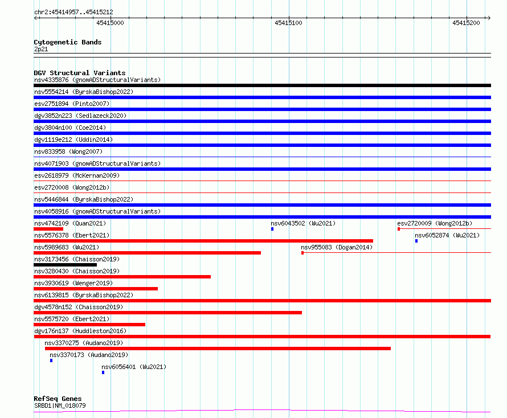This screenshot has height=418, width=507.
Task: Click the 45415000 ruler coordinate
Action: 110,23
